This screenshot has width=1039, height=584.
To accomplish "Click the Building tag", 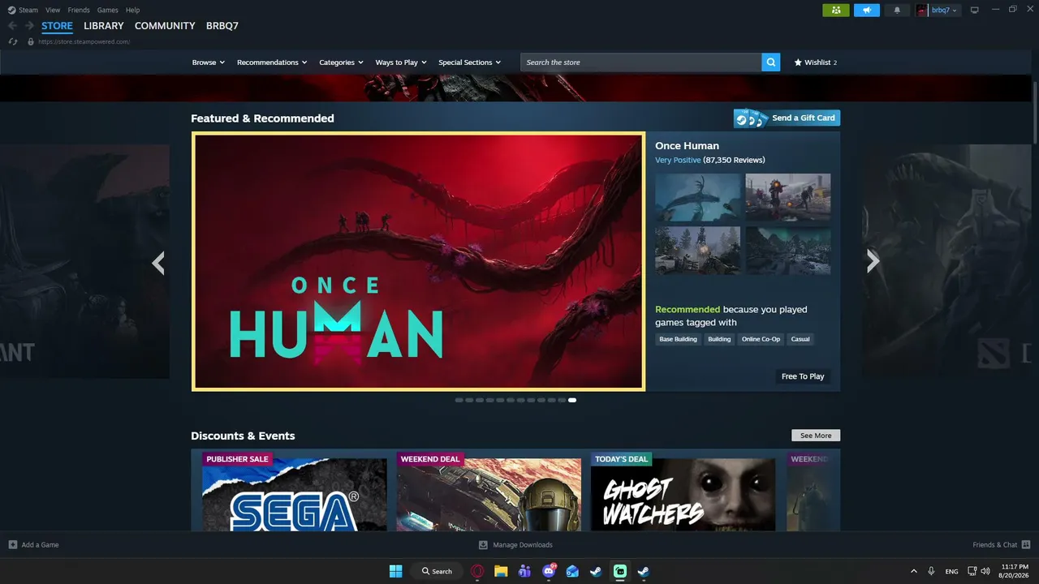I will click(719, 339).
